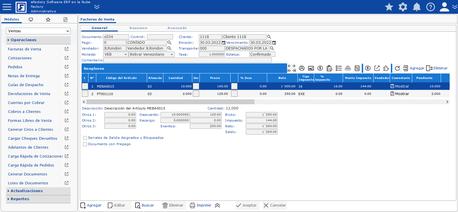Viewport: 458px width, 212px height.
Task: Open Facturas de Venta in new window
Action: (x=67, y=49)
